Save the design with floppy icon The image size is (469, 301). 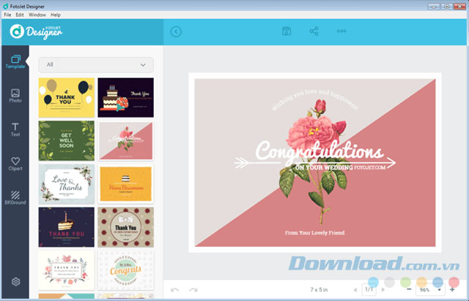(x=287, y=31)
